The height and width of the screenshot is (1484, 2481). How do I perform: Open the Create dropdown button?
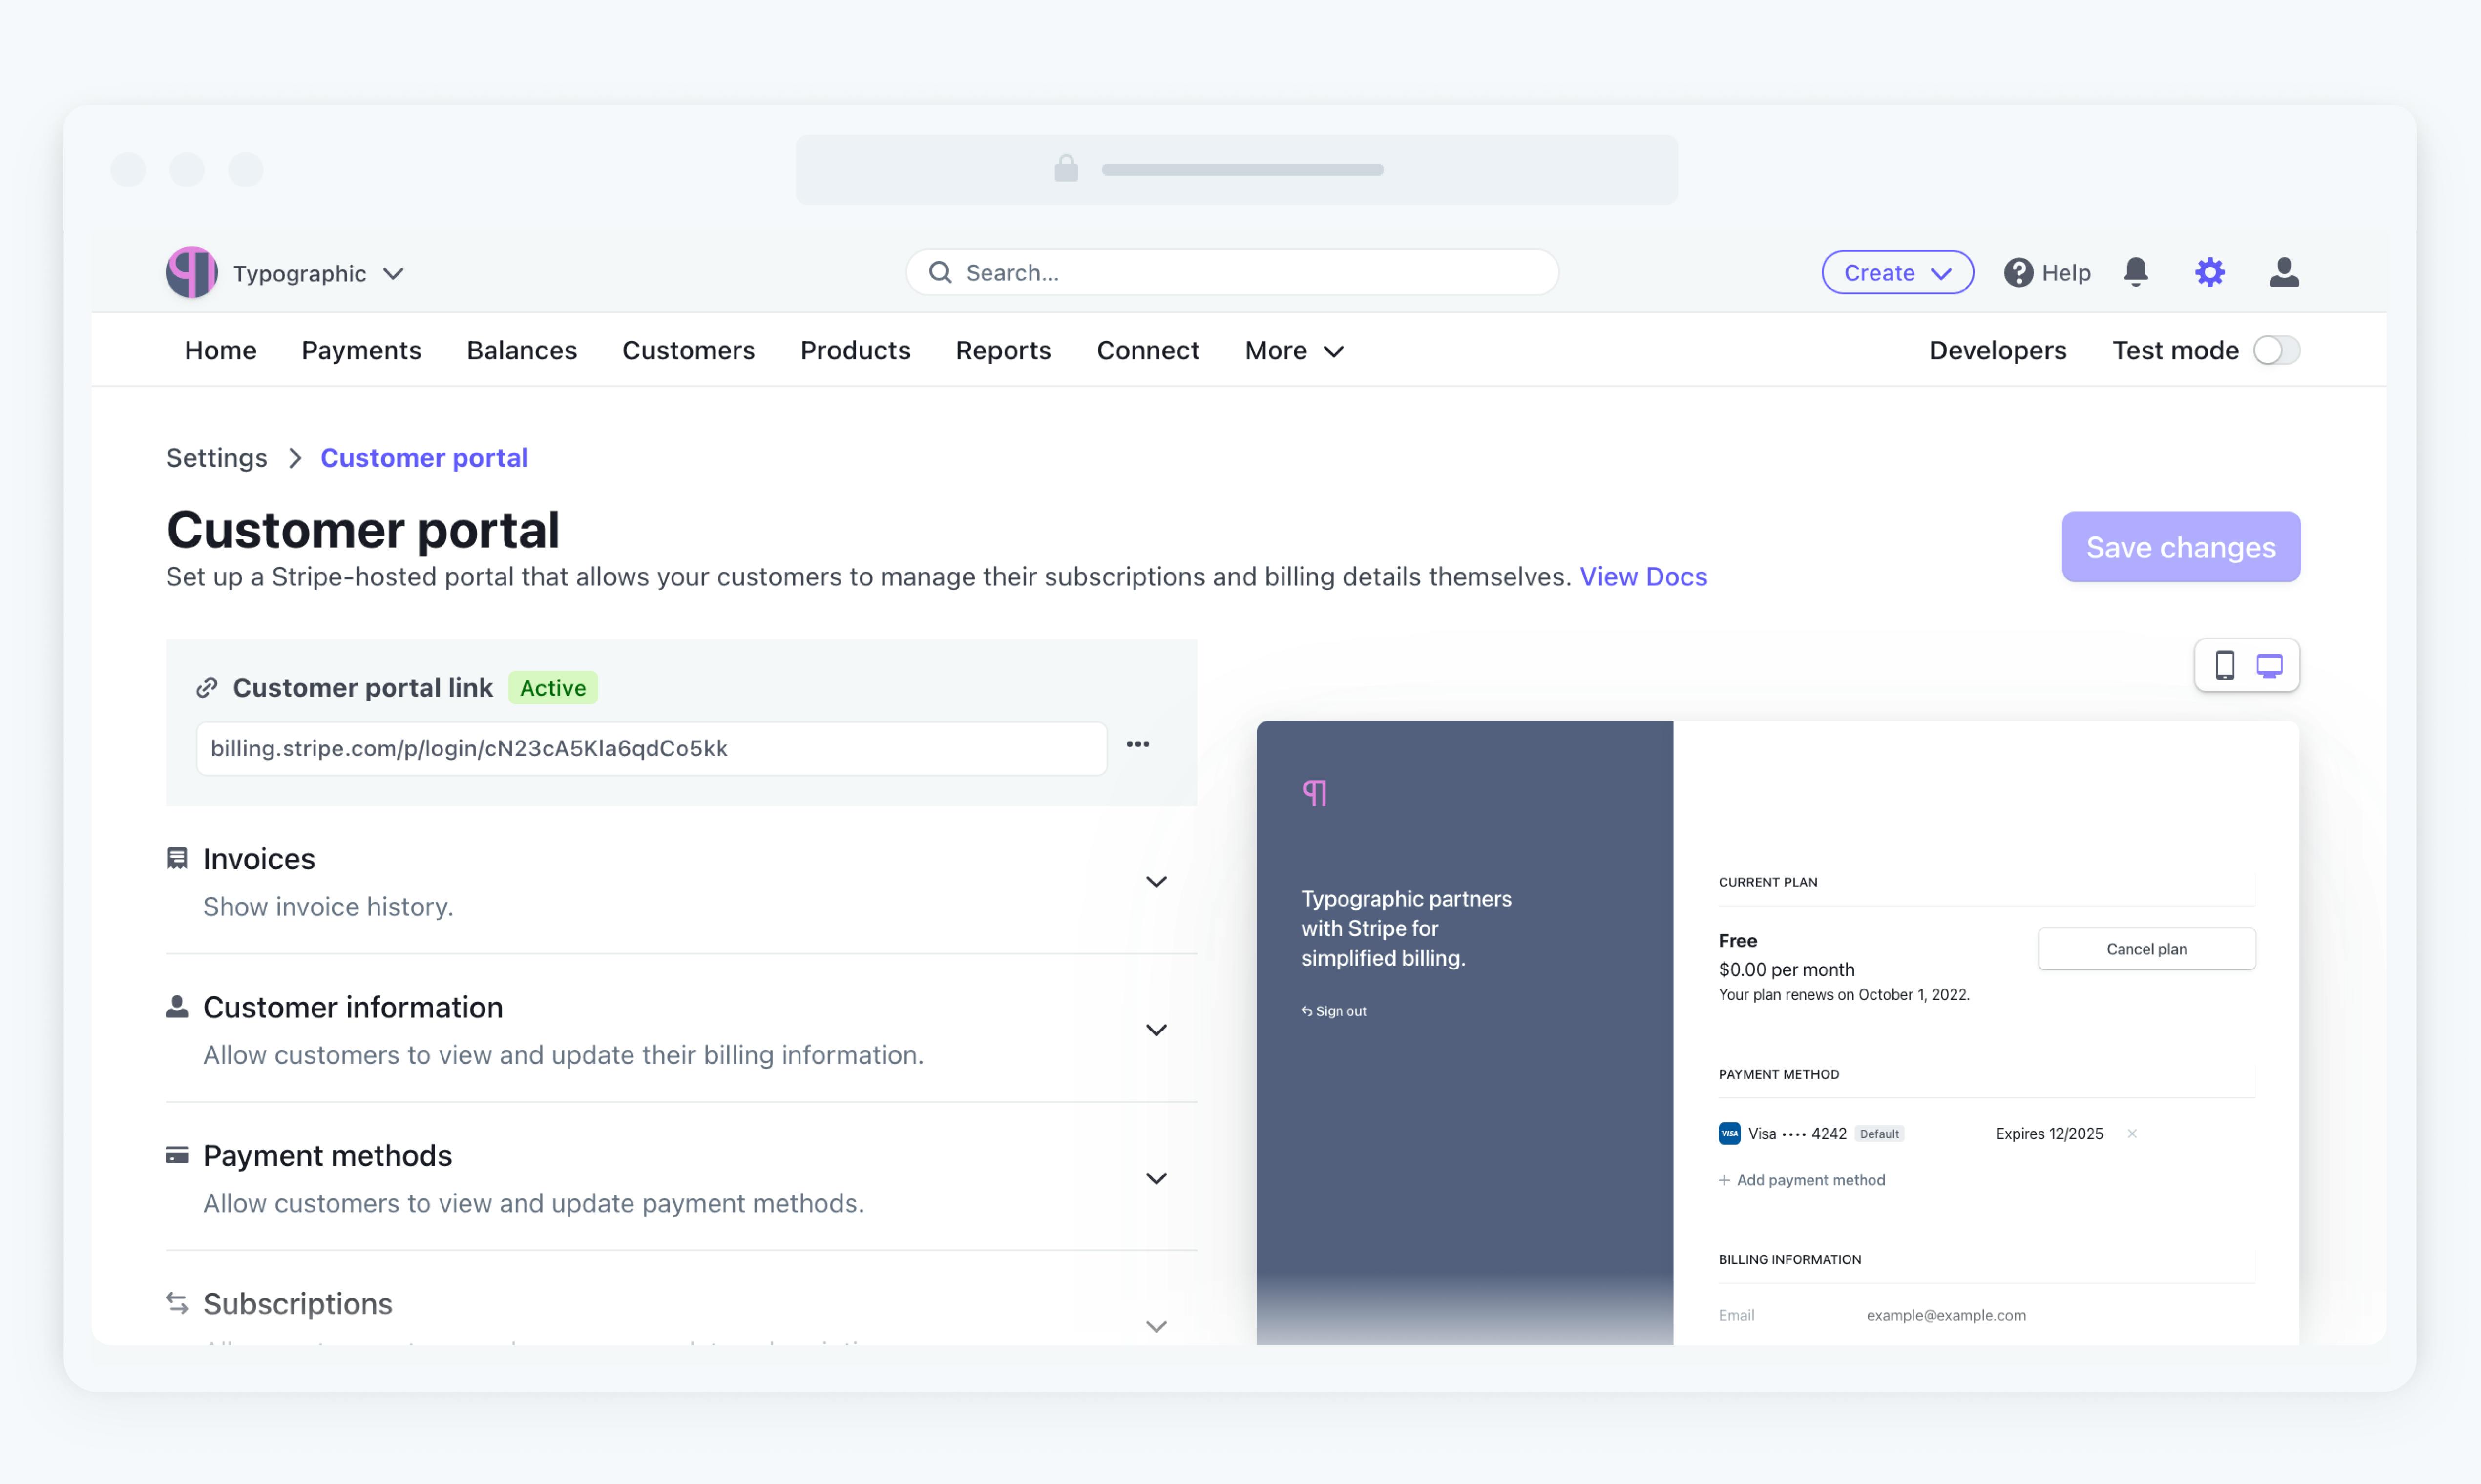coord(1897,272)
